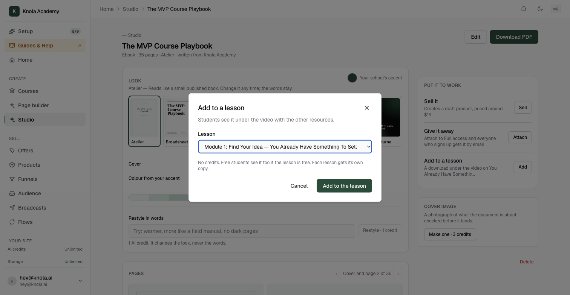Screen dimensions: 570x295
Task: Go back via ← Studio link
Action: point(132,35)
